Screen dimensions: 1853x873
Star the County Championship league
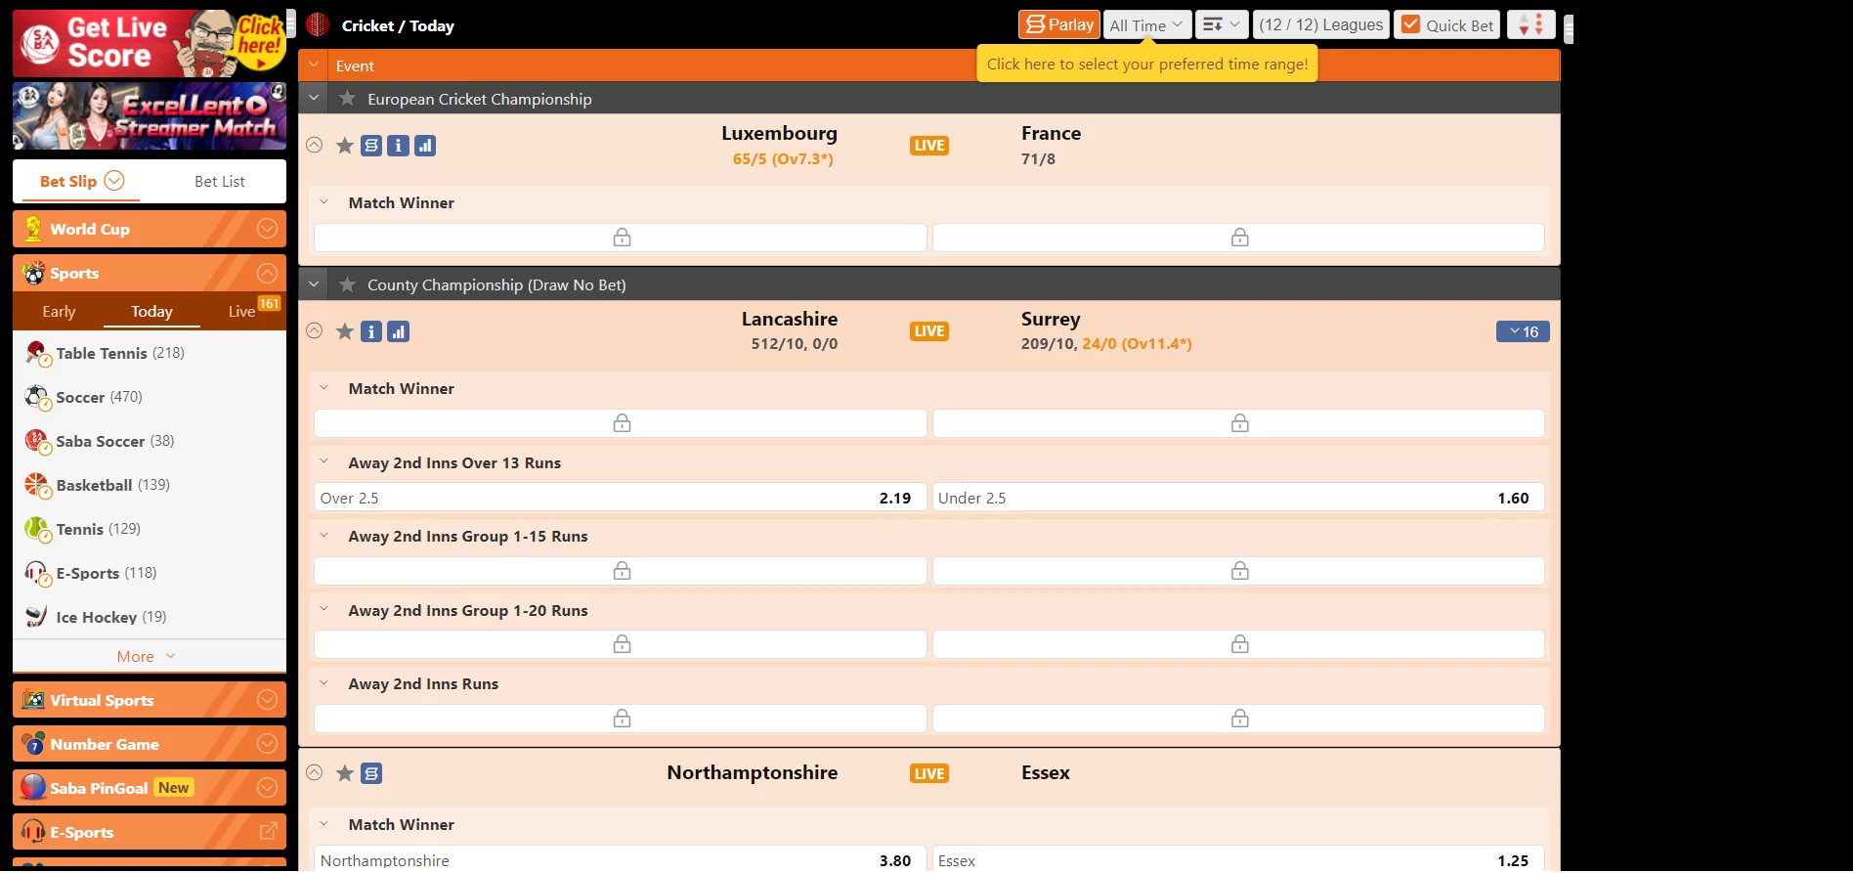[x=347, y=284]
